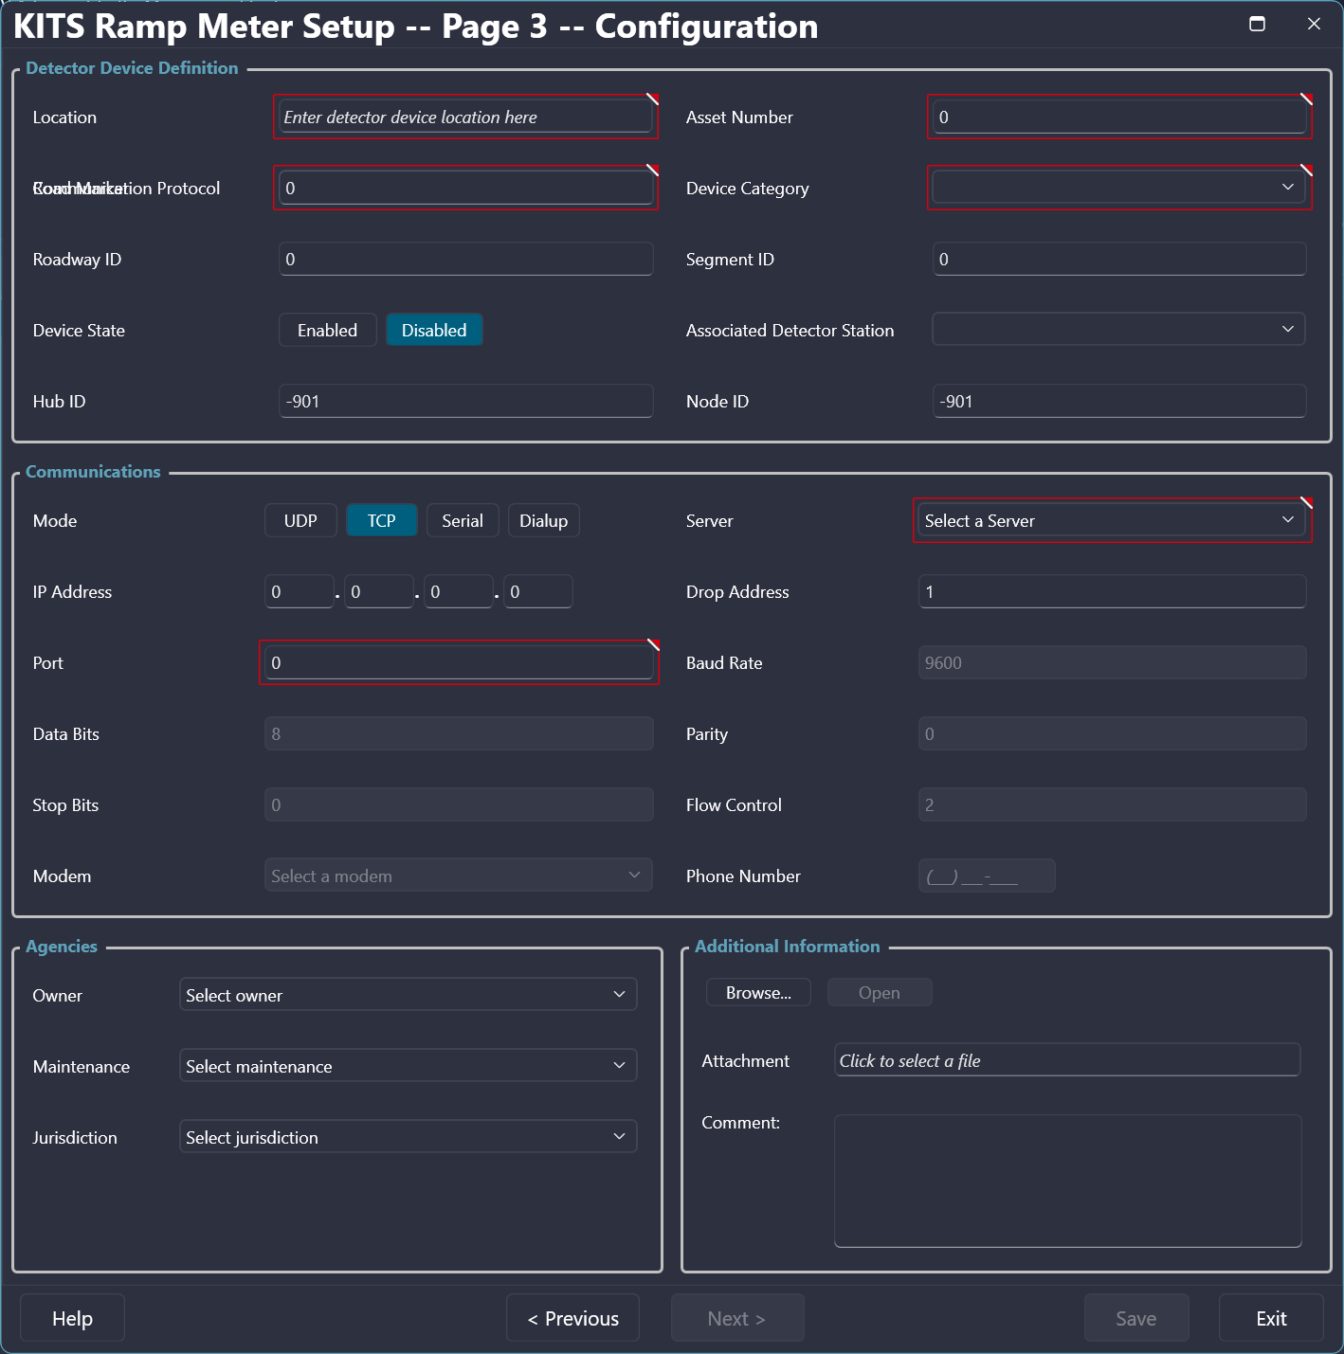This screenshot has height=1354, width=1344.
Task: Set Device State to Enabled
Action: point(327,330)
